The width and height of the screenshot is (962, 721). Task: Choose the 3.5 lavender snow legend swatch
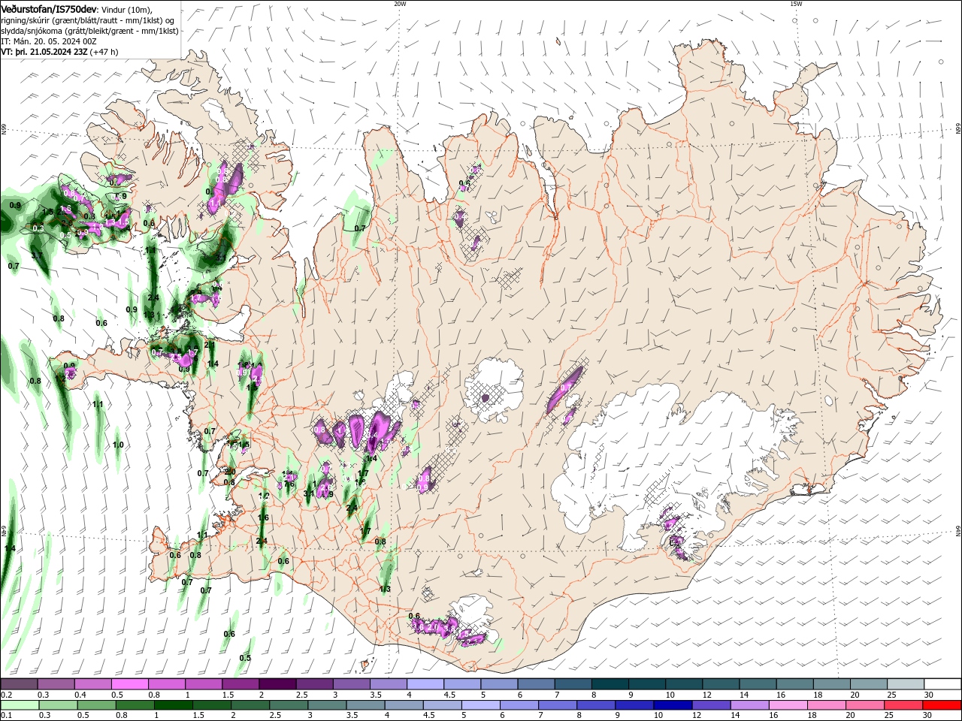[388, 684]
